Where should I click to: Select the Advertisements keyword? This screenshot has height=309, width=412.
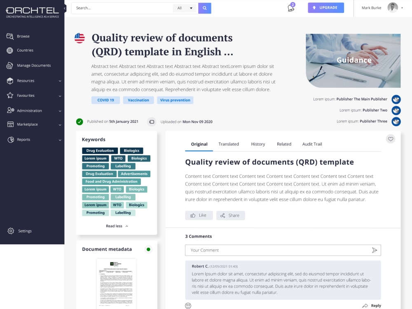point(134,174)
